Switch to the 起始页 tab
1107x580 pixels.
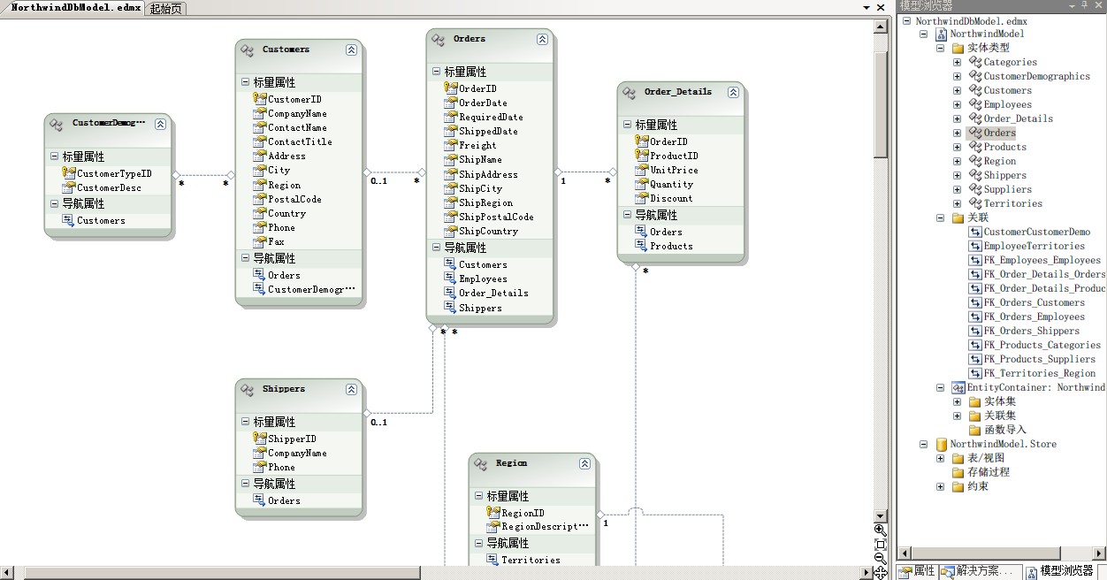pos(165,9)
